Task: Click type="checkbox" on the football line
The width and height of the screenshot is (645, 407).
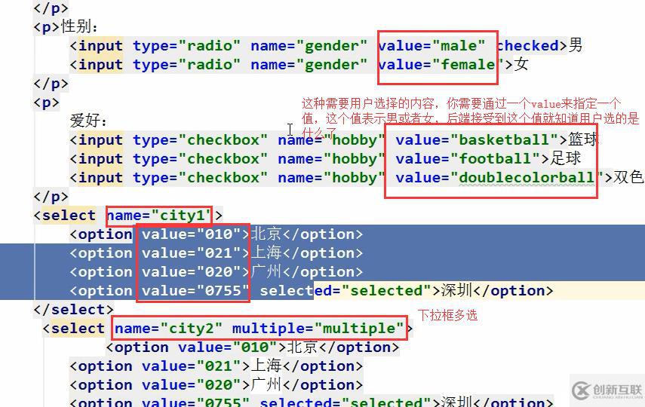Action: (x=200, y=159)
